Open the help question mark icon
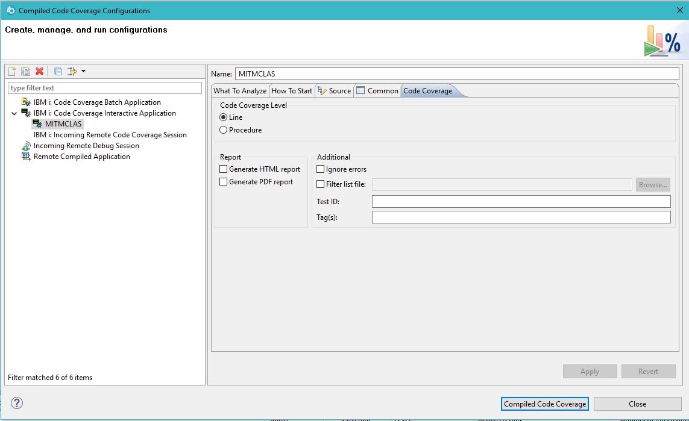This screenshot has width=689, height=421. (x=17, y=404)
